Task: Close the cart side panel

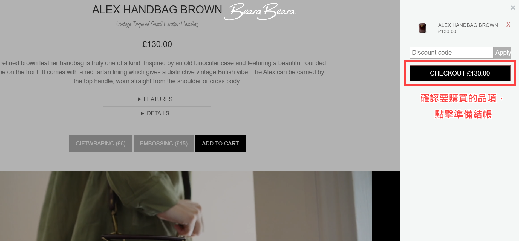Action: pos(513,8)
